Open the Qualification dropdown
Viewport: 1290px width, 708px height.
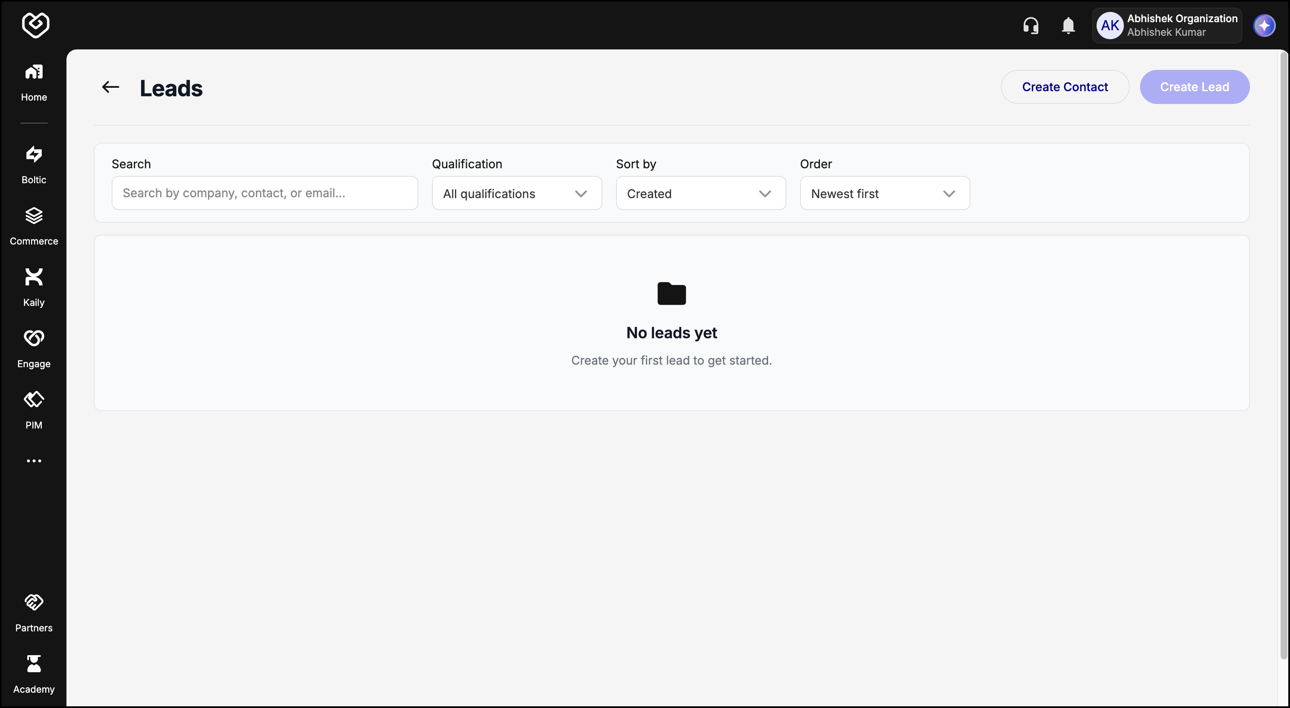pyautogui.click(x=516, y=193)
